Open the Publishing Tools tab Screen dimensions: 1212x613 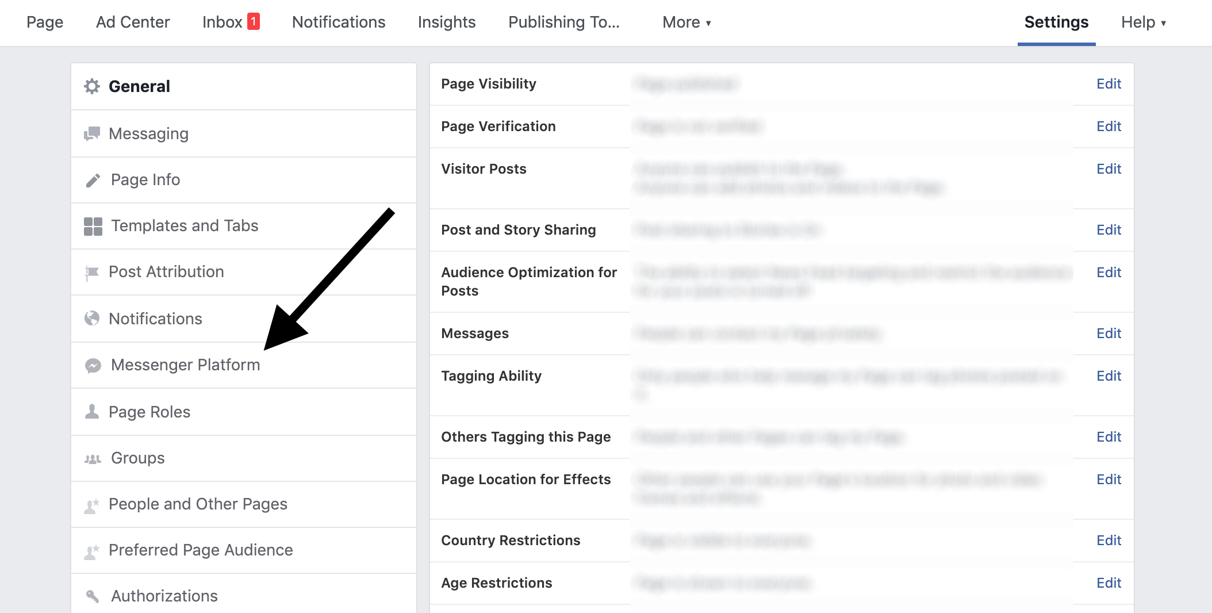[x=564, y=22]
